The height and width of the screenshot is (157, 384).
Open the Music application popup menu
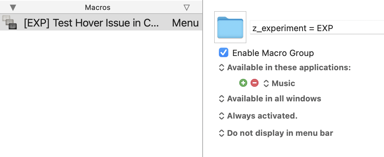283,83
